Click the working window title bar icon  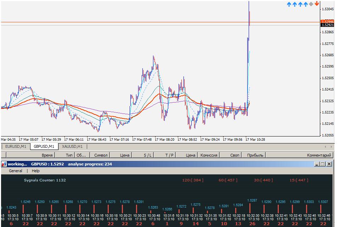[x=4, y=164]
